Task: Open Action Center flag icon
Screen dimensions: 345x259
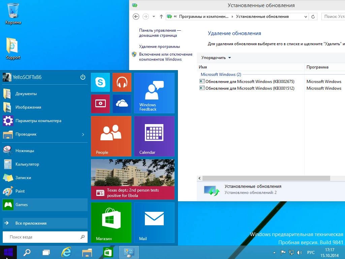Action: tap(283, 252)
